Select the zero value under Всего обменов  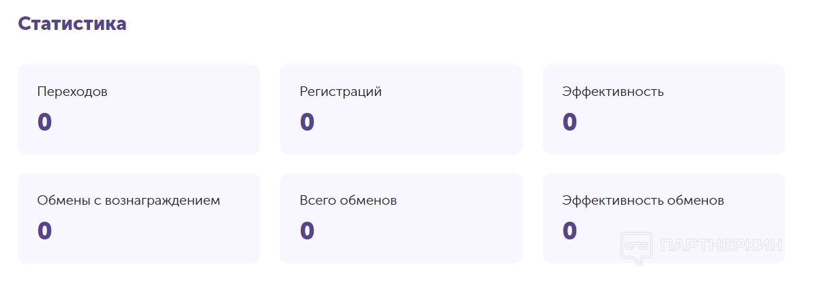pyautogui.click(x=308, y=231)
